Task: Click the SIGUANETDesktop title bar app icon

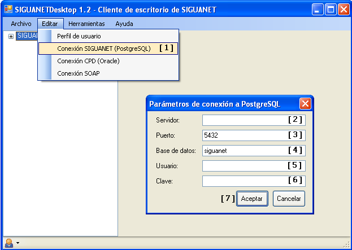Action: [x=8, y=9]
